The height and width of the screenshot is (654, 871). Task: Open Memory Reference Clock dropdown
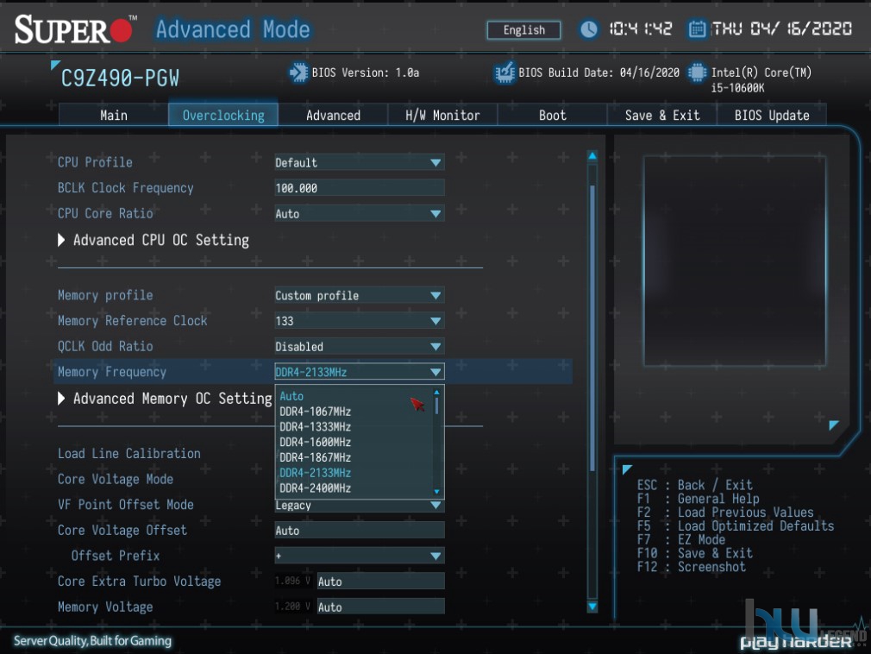tap(360, 321)
